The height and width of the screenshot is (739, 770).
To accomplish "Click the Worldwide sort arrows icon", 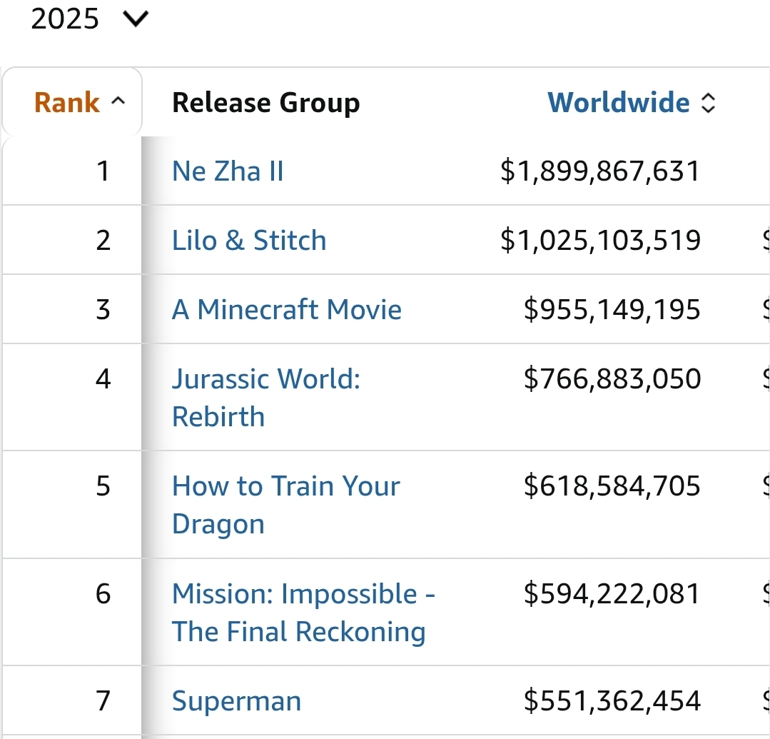I will (708, 103).
